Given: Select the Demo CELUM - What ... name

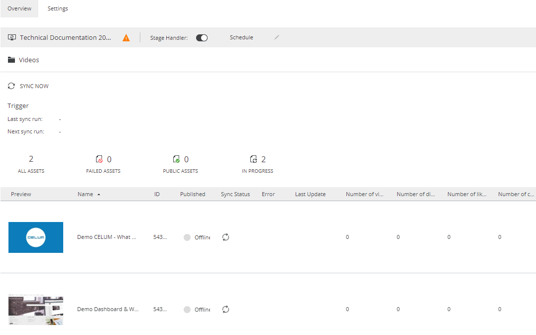Looking at the screenshot, I should pos(107,237).
